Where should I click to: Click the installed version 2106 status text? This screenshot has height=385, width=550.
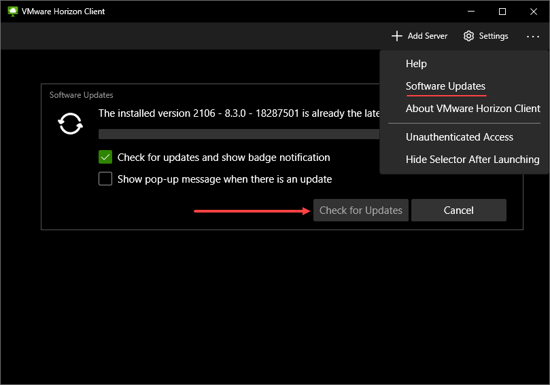[x=239, y=113]
